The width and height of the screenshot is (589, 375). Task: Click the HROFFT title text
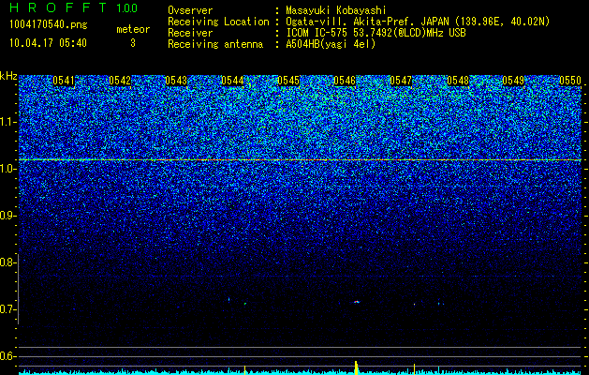click(58, 7)
